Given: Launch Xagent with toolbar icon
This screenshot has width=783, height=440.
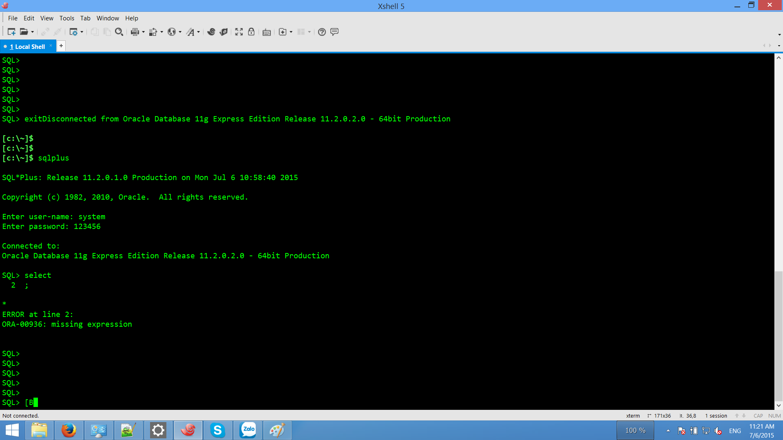Looking at the screenshot, I should pos(223,32).
